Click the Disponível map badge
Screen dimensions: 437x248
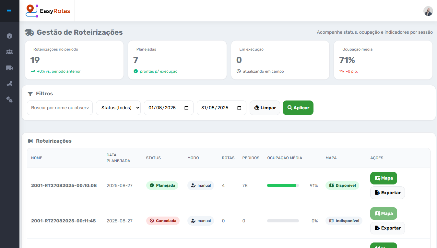coord(342,185)
